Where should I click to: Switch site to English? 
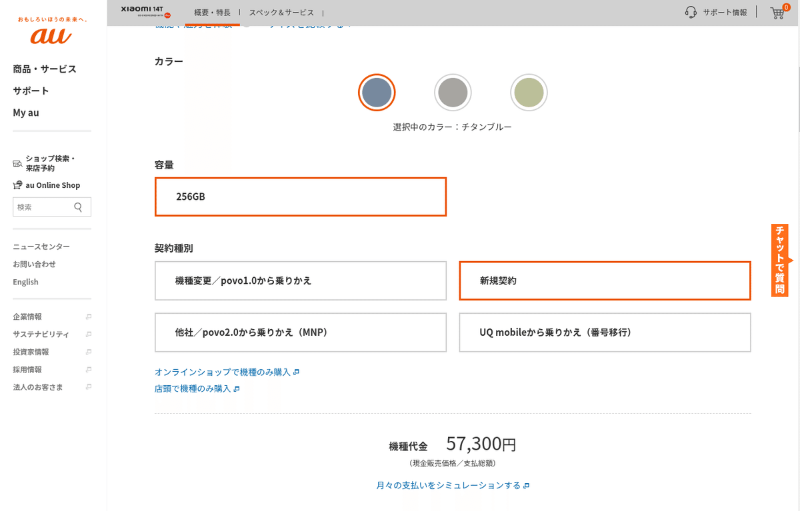(25, 282)
